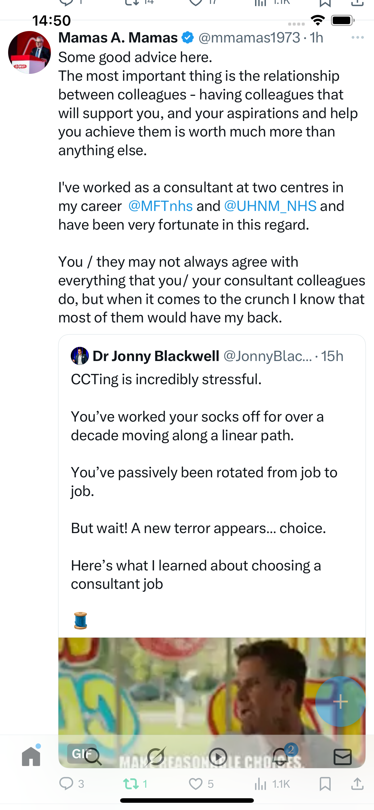This screenshot has width=374, height=810.
Task: Open three-dot more menu on tweet
Action: click(x=358, y=37)
